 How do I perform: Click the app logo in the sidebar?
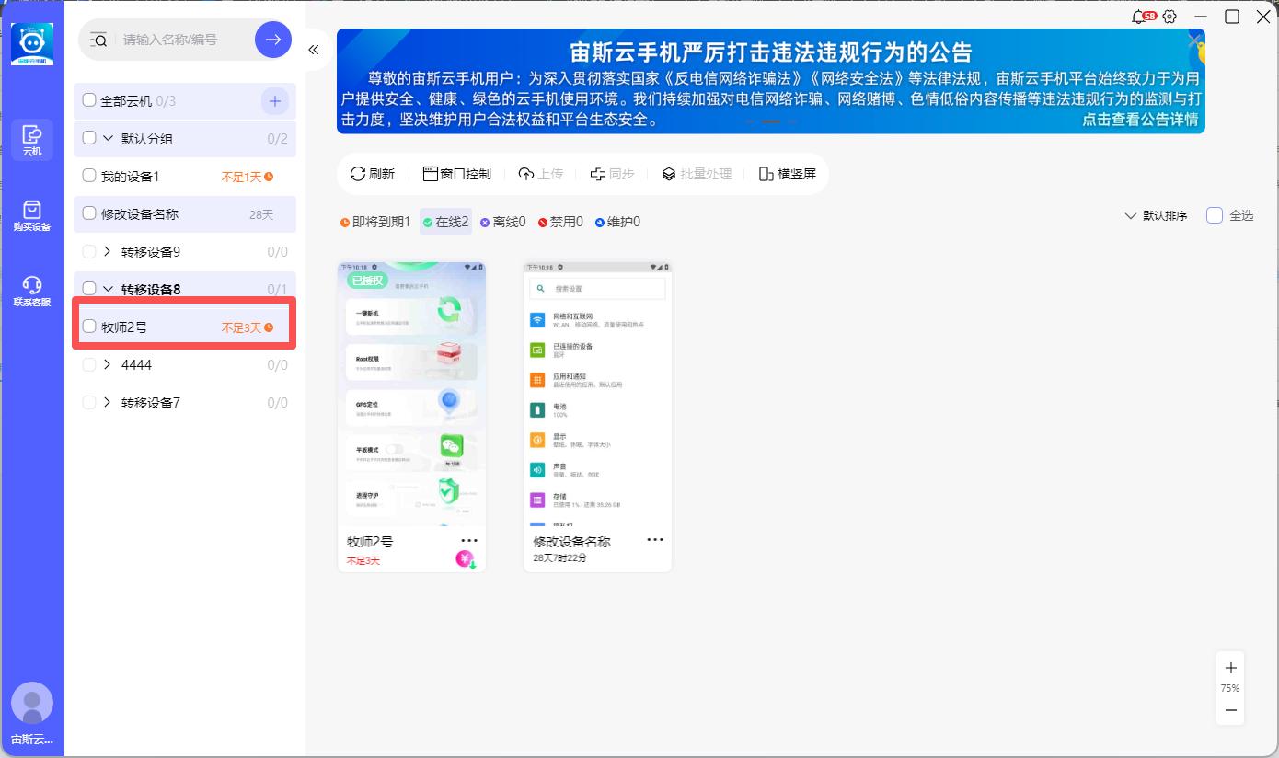32,44
